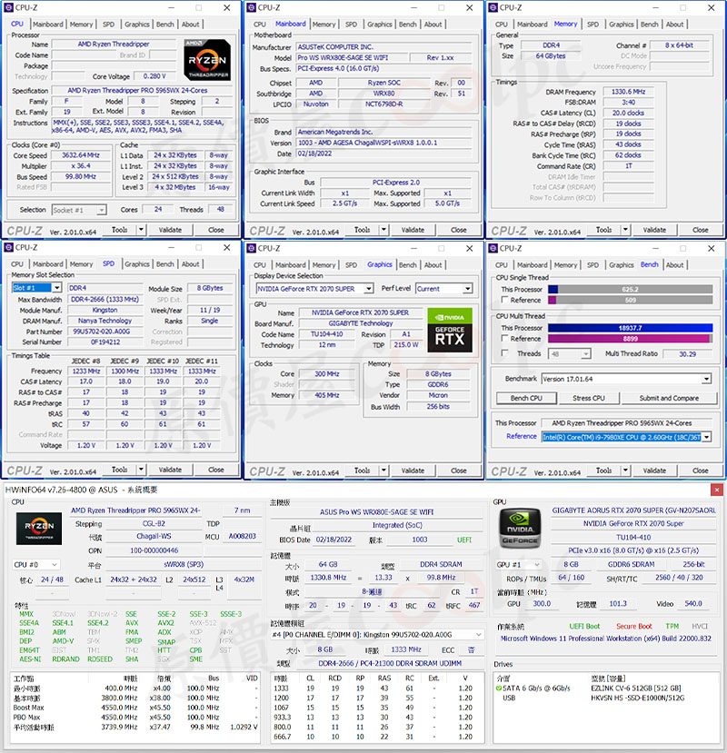
Task: Click the Tools button in the Memory-tab window
Action: pos(603,230)
